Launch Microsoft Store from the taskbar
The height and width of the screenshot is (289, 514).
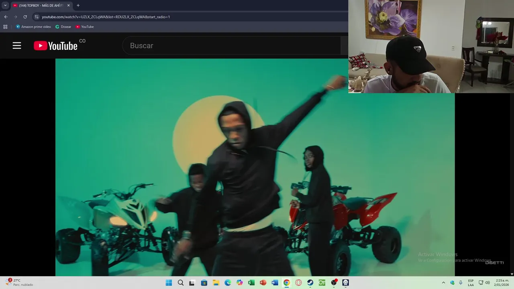click(204, 283)
